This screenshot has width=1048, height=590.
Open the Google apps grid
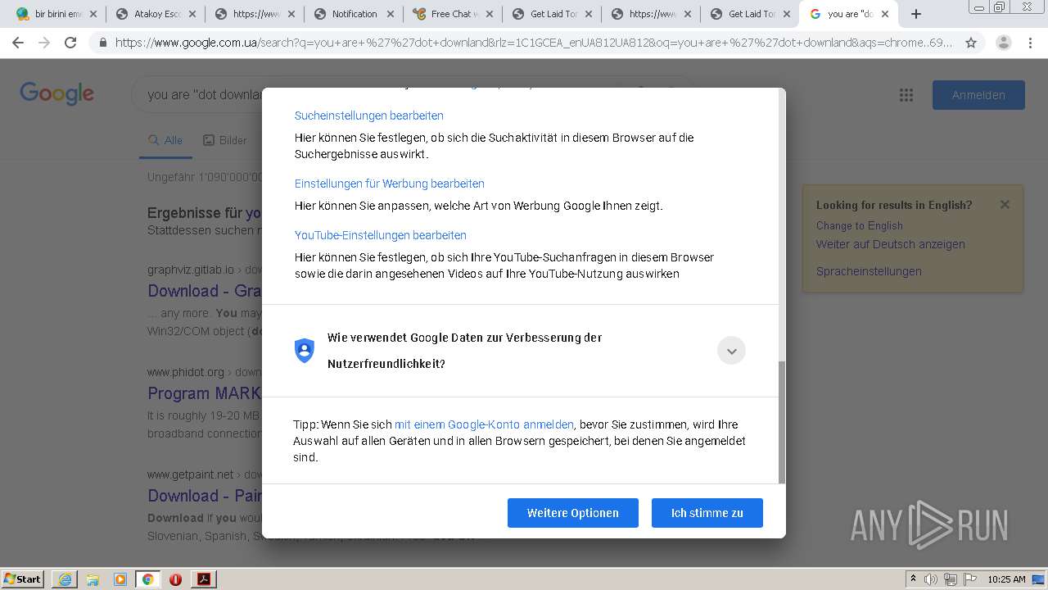coord(906,95)
